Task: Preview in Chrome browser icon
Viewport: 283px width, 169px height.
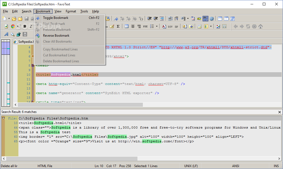Action: [x=13, y=26]
